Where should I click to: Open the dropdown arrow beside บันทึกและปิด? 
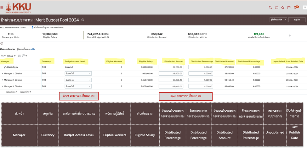[x=285, y=19]
